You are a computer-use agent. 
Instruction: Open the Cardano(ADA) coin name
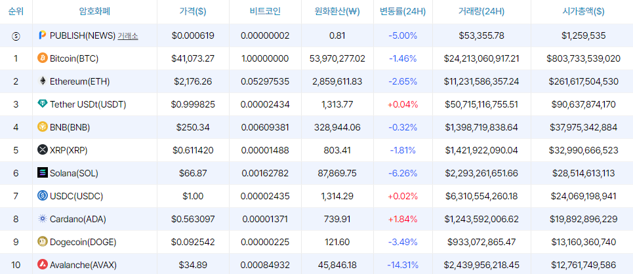pos(78,219)
